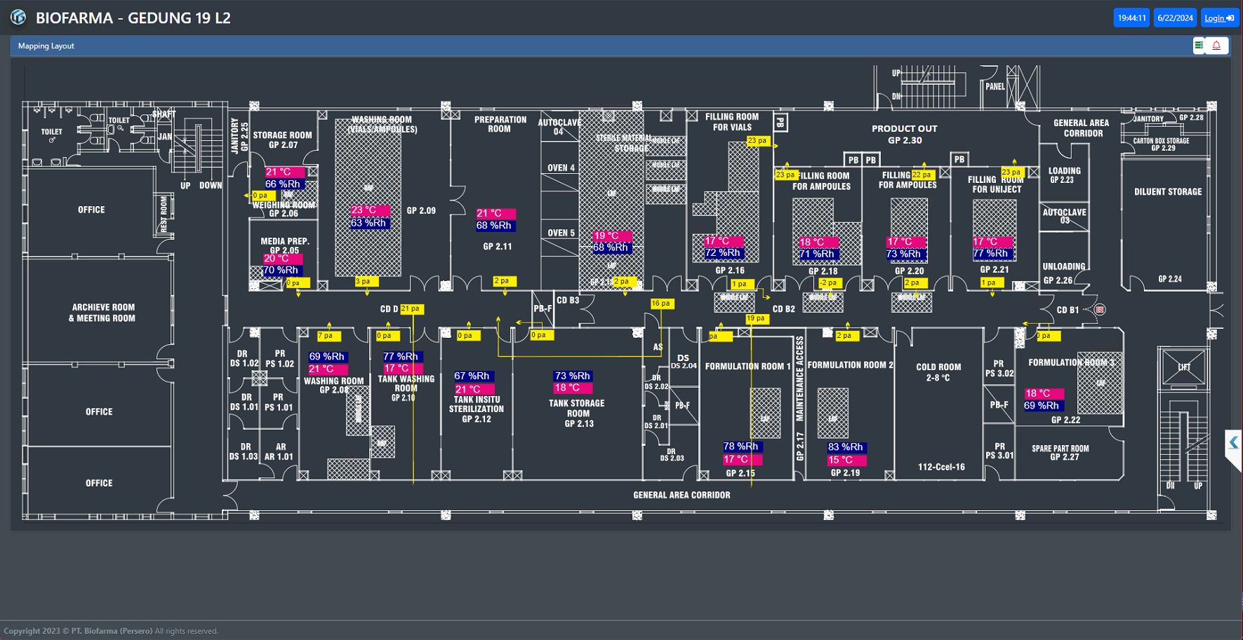Click the LIFT symbol on the floor plan

(1183, 367)
